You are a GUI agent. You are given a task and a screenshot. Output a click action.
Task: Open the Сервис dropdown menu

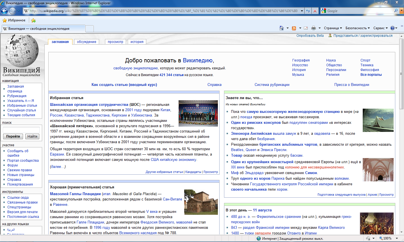(x=380, y=28)
